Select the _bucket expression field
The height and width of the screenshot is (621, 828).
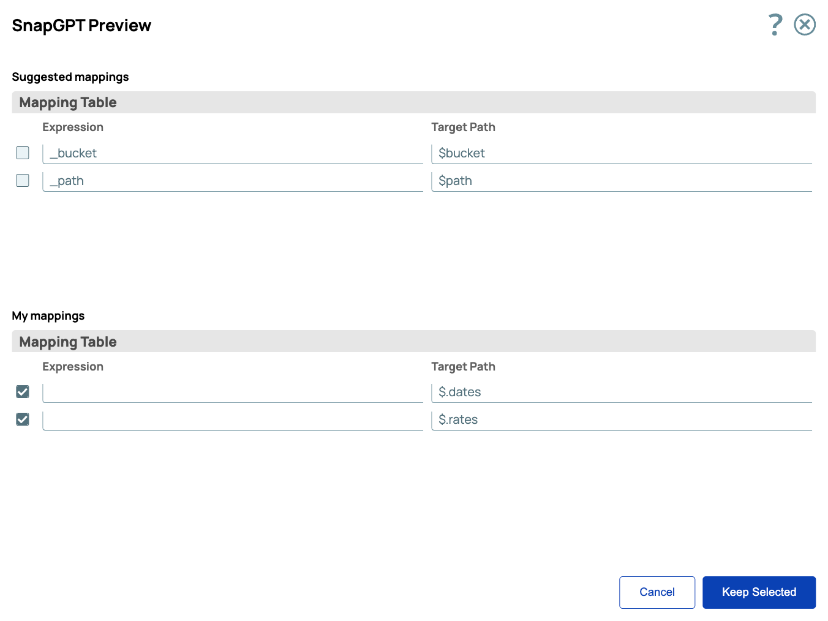(x=233, y=153)
